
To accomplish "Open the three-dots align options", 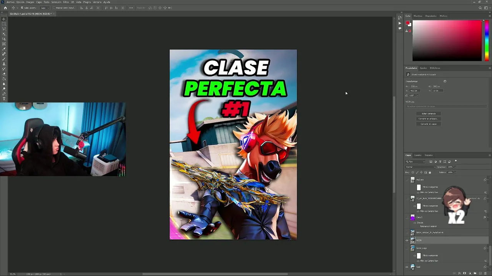I will pyautogui.click(x=131, y=8).
